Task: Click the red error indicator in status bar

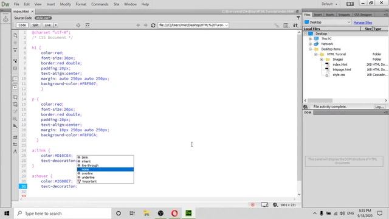Action: [x=253, y=205]
